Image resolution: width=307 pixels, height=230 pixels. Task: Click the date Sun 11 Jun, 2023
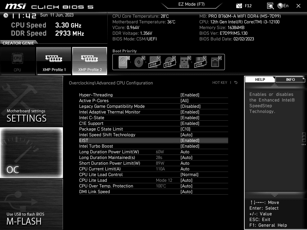point(57,15)
